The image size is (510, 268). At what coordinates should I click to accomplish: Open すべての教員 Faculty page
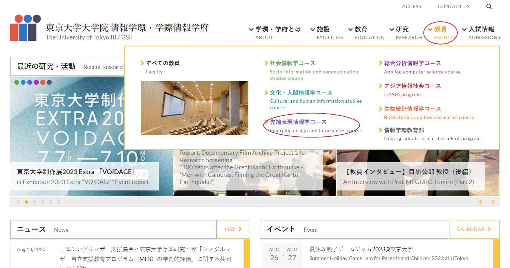click(x=160, y=67)
